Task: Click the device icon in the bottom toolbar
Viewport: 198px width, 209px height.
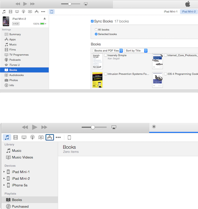Action: tap(69, 137)
